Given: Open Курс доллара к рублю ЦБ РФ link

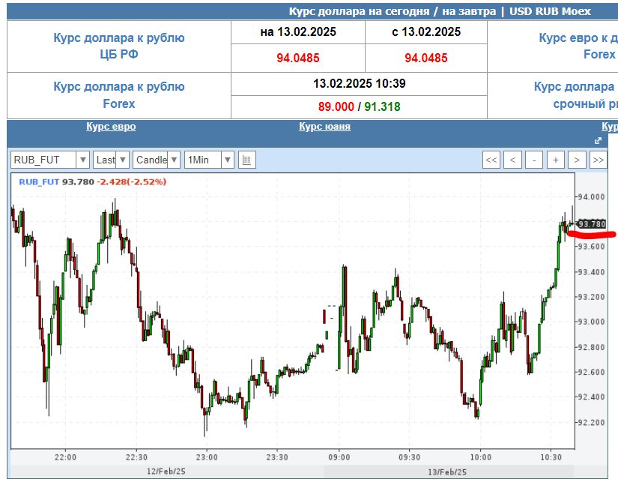Looking at the screenshot, I should click(x=119, y=46).
